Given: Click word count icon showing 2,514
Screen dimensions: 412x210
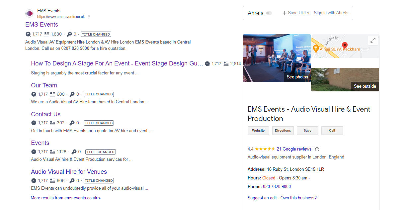Looking at the screenshot, I should [x=226, y=64].
